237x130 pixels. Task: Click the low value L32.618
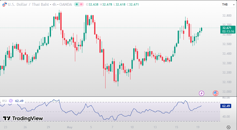click(119, 5)
